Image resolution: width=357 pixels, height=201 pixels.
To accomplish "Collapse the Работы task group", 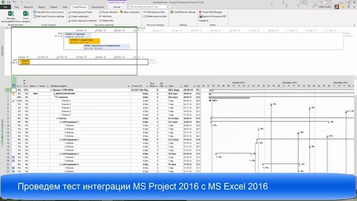I will click(57, 118).
